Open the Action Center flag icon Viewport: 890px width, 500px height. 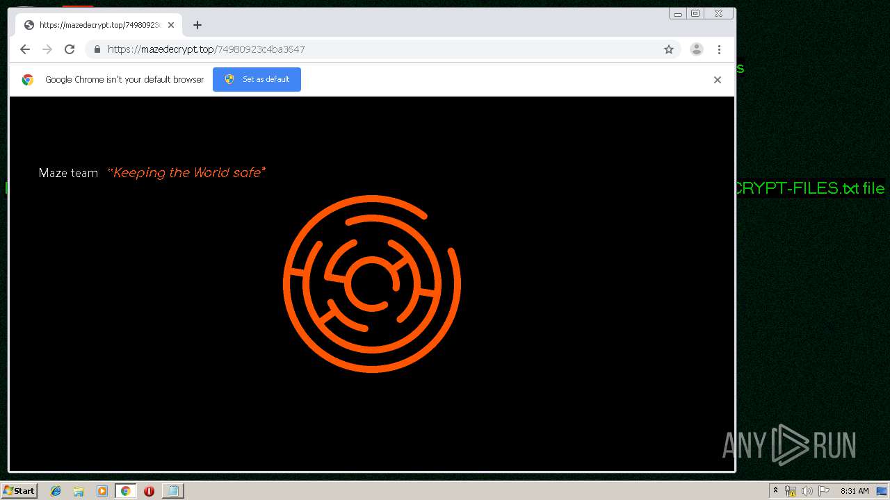(824, 491)
